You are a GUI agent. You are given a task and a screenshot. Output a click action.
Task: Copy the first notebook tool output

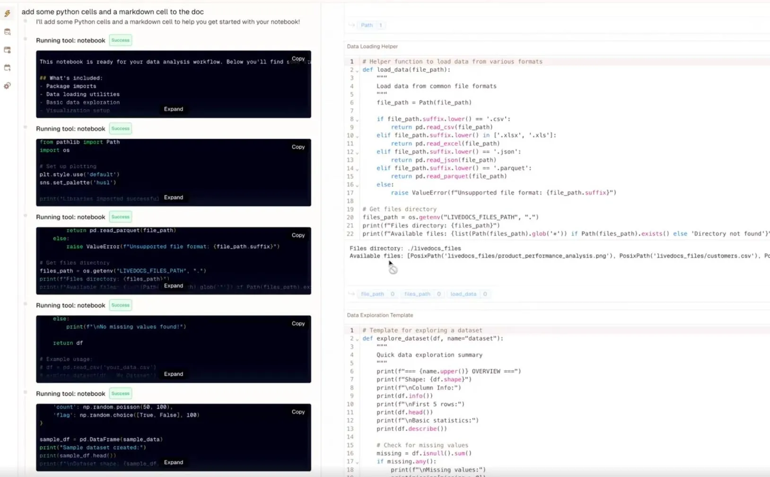coord(298,59)
